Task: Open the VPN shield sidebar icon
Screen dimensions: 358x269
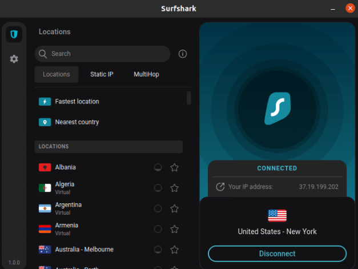Action: [x=14, y=34]
